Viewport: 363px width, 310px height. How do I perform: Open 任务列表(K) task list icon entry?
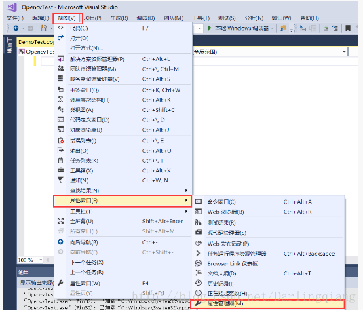pos(123,161)
